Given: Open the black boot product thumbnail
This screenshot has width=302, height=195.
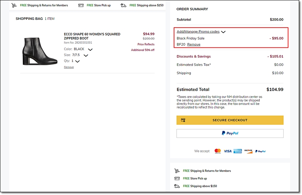Looking at the screenshot, I should [x=40, y=51].
